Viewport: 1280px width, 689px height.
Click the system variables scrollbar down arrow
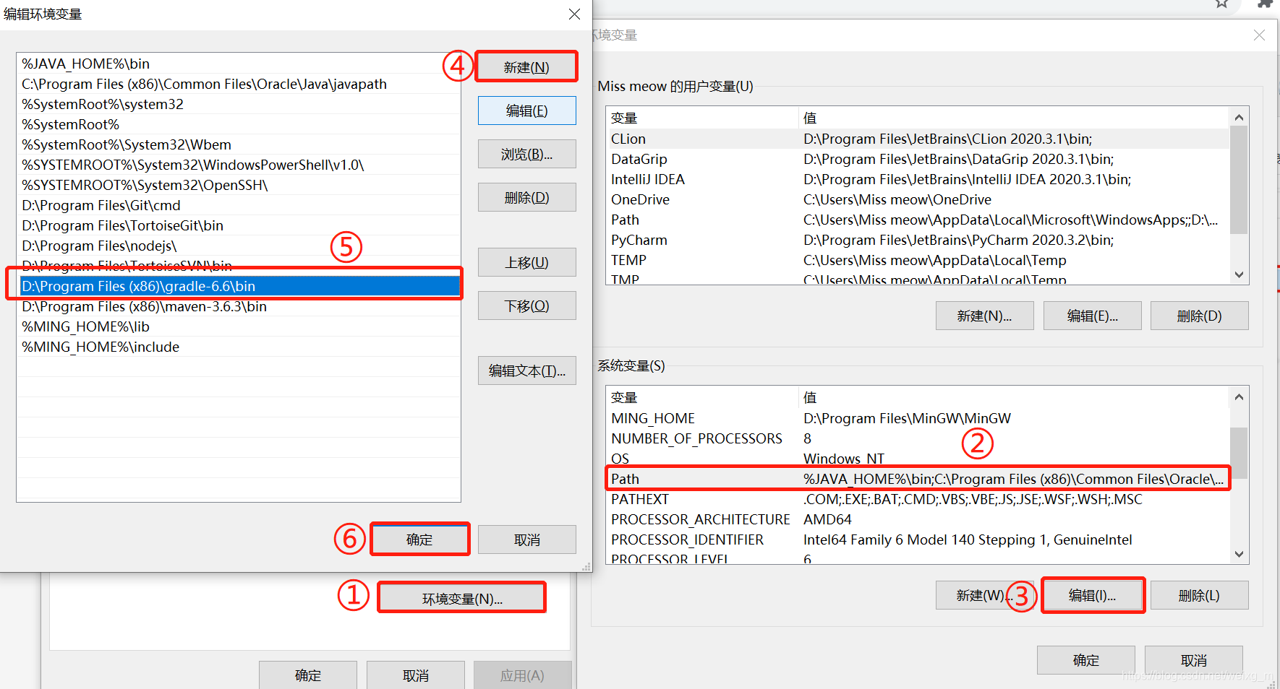(x=1239, y=554)
